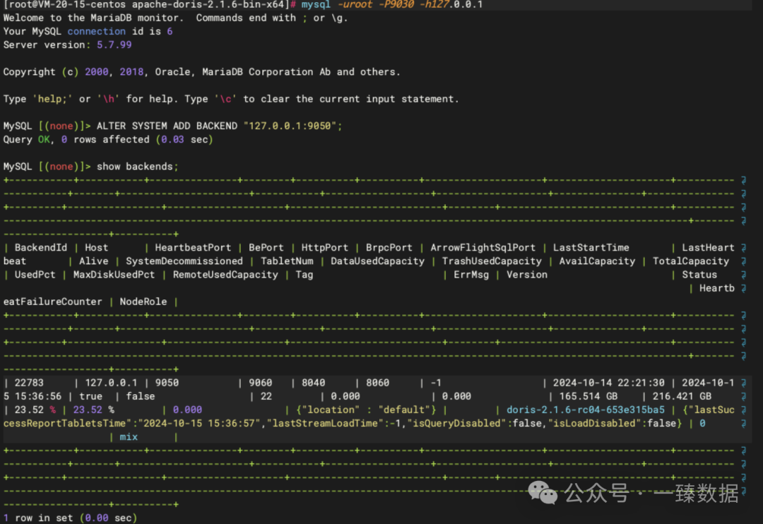Click the AvailCapacity column header
Image resolution: width=763 pixels, height=524 pixels.
click(597, 261)
